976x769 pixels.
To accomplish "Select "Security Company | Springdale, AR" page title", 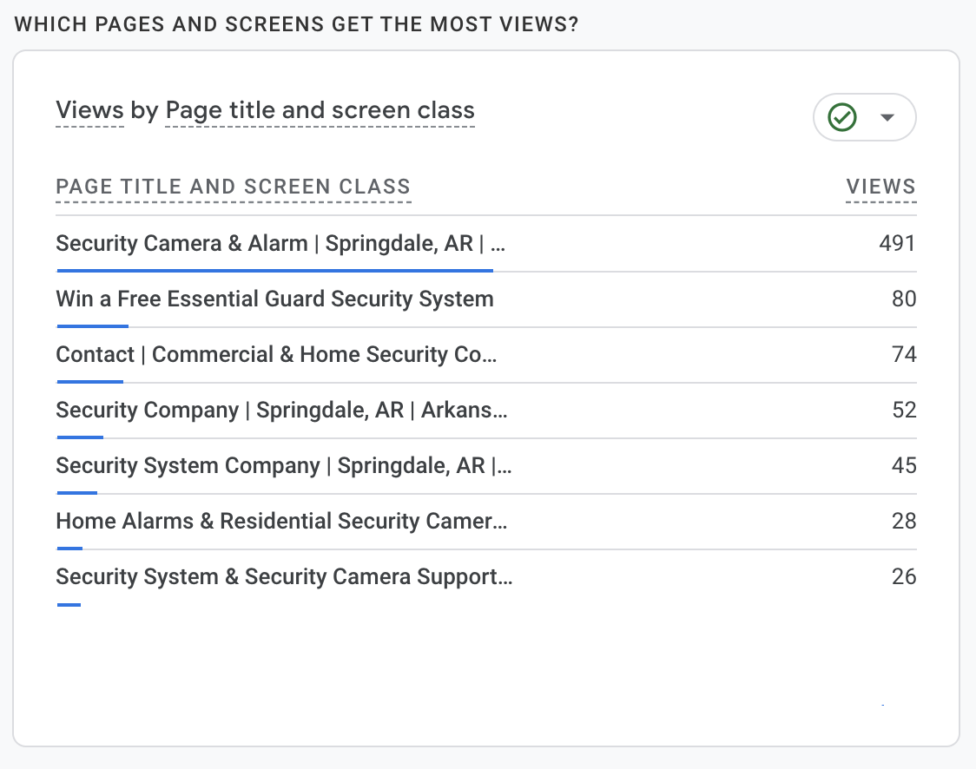I will tap(281, 410).
